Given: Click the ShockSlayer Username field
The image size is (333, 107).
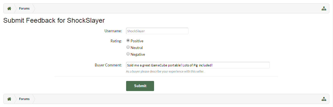Looking at the screenshot, I should [x=157, y=31].
